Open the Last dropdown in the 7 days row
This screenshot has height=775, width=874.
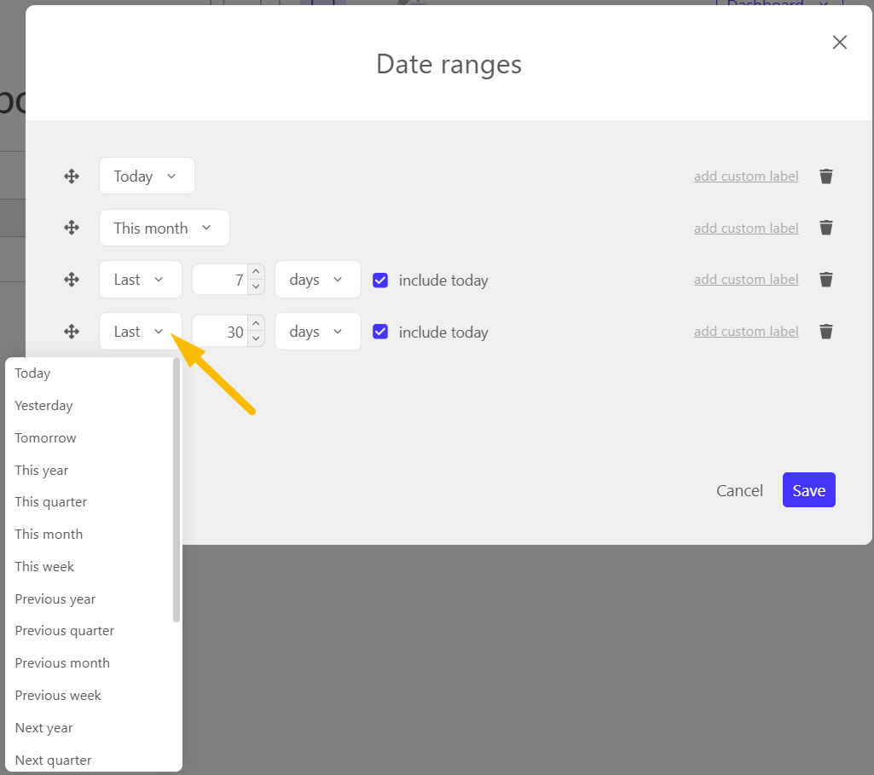click(x=141, y=279)
